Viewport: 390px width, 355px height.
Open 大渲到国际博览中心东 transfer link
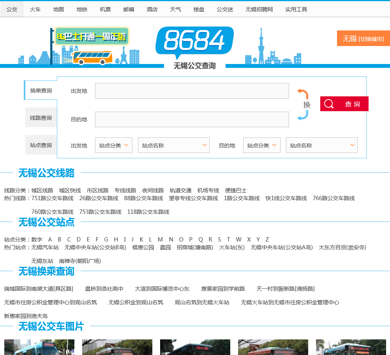point(162,289)
